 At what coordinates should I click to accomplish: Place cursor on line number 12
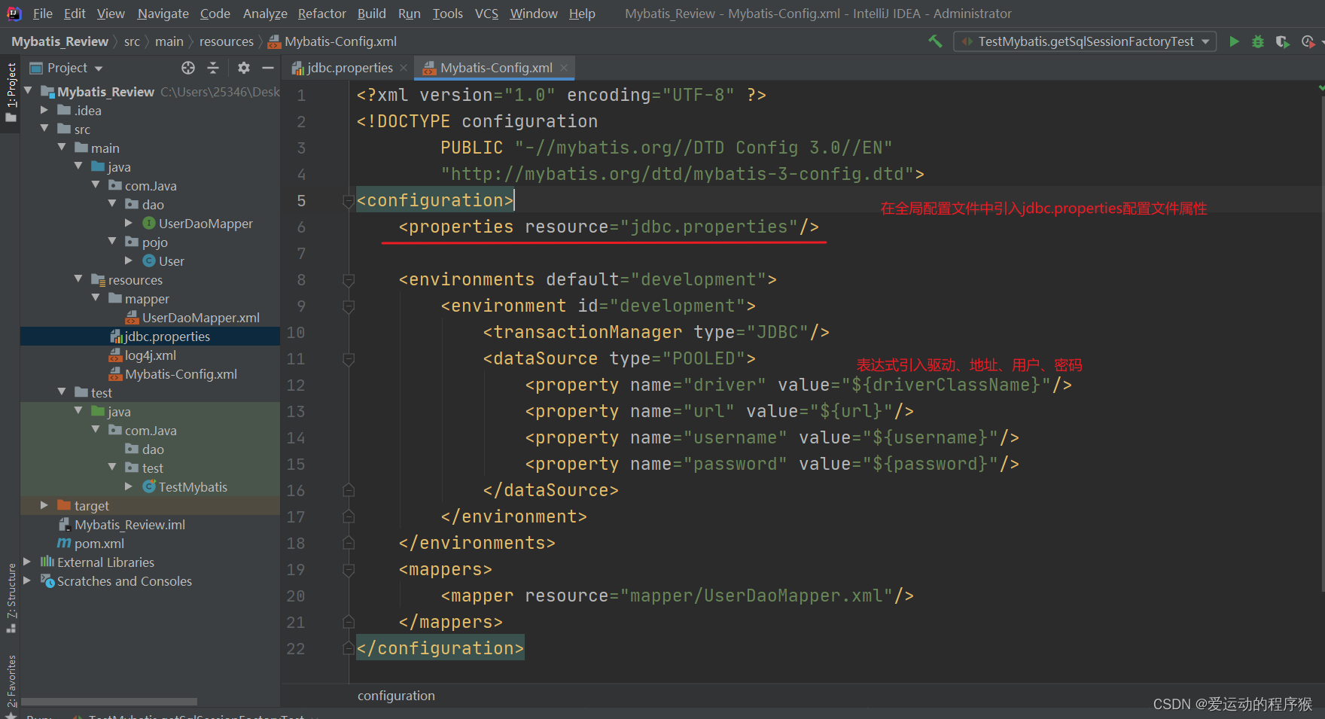tap(296, 385)
